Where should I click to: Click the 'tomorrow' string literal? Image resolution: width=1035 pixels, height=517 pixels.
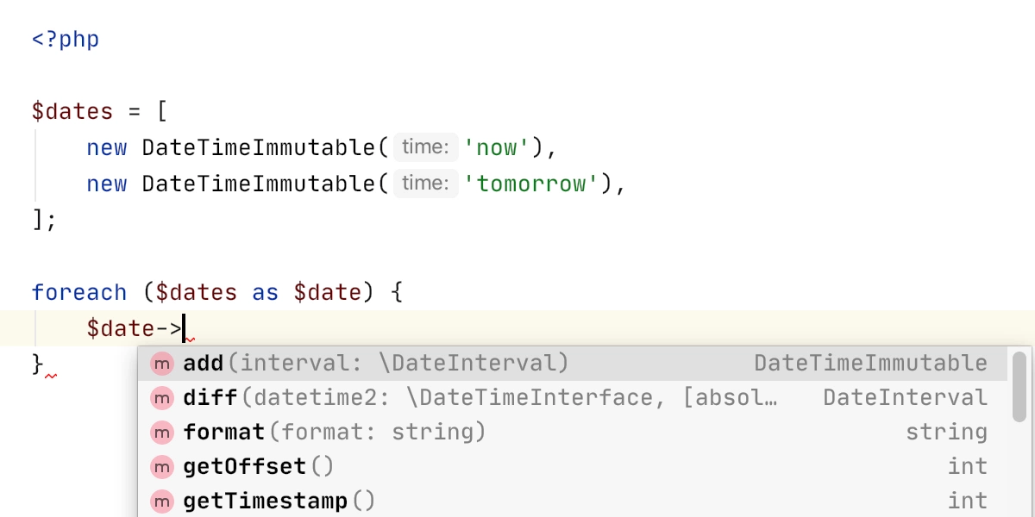(532, 184)
